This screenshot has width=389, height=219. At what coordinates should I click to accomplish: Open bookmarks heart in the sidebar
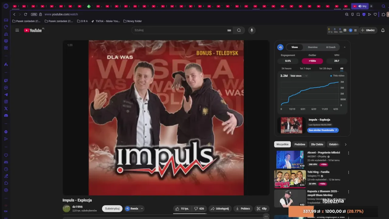tap(6, 155)
